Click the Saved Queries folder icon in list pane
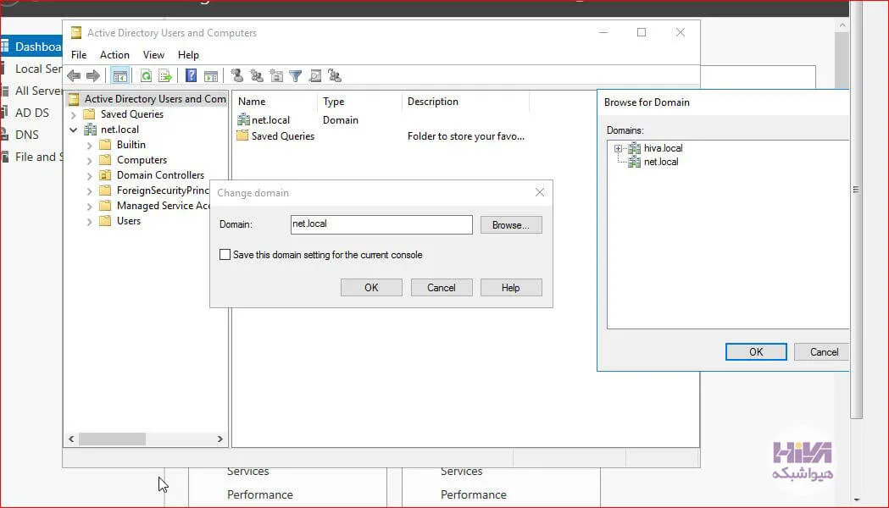The width and height of the screenshot is (889, 508). pyautogui.click(x=242, y=135)
